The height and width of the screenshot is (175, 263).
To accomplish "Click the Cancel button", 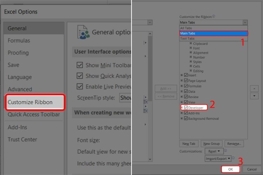I will tap(252, 169).
